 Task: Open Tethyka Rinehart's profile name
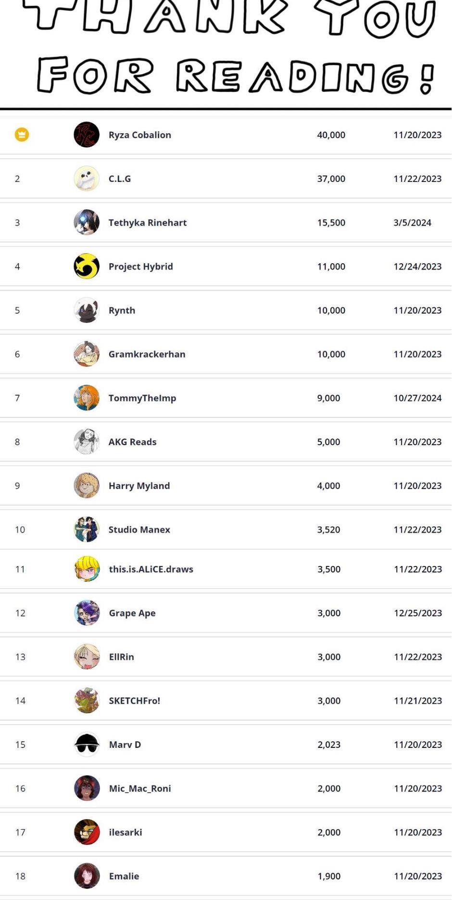(147, 222)
